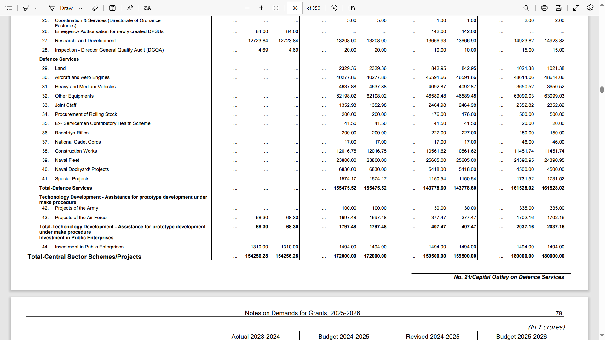Image resolution: width=605 pixels, height=340 pixels.
Task: Switch page view layout
Action: pyautogui.click(x=352, y=8)
